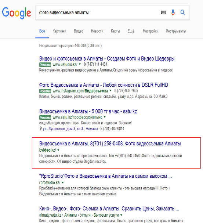203x224 pixels.
Task: Expand dropdown arrow next to www.ustudio.kz/
Action: [80, 64]
